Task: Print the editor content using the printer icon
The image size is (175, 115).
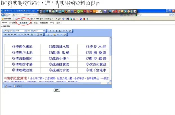Action: coord(64,35)
